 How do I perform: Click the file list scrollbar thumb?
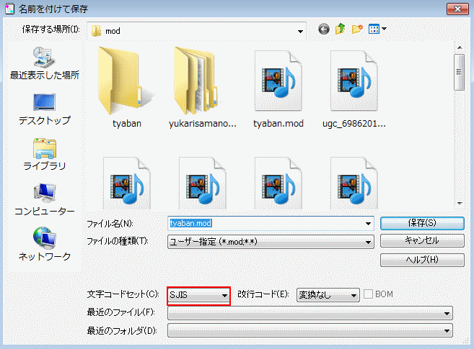tap(459, 72)
